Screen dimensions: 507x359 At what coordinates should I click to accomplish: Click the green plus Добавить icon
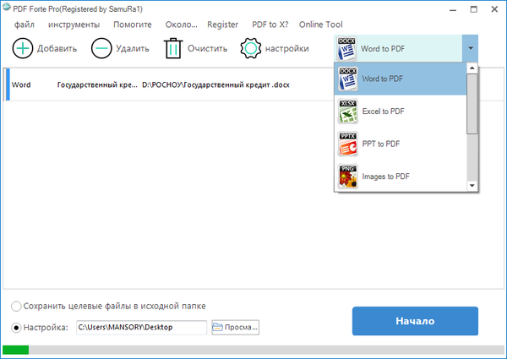click(23, 48)
